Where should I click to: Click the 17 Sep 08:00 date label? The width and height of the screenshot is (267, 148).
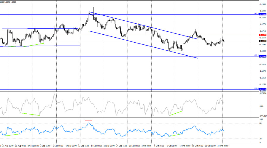(96, 146)
